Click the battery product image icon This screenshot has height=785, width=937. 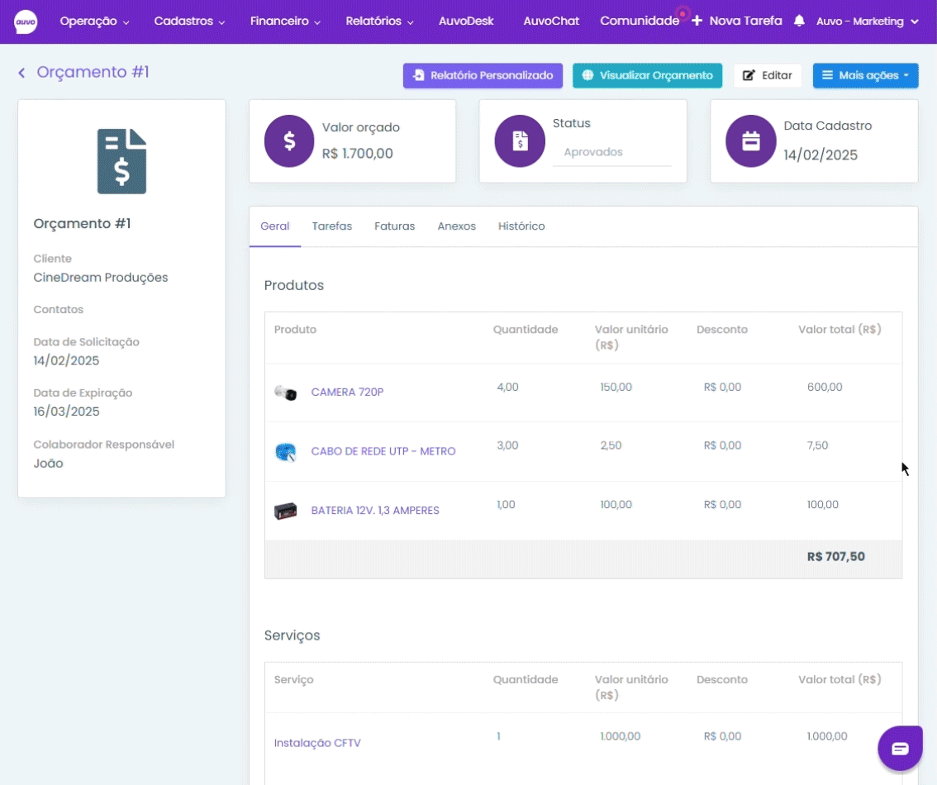[285, 511]
